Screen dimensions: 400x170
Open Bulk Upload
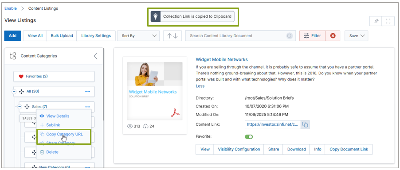[x=62, y=36]
